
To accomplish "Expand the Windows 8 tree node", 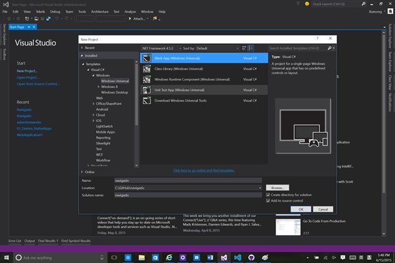I will coord(99,87).
